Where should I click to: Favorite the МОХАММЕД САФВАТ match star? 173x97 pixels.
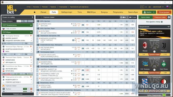(x=40, y=74)
